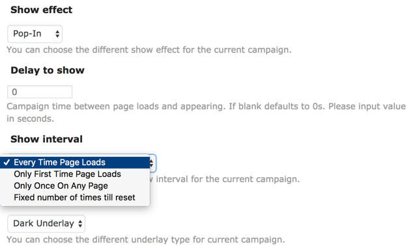
Task: Click the Show interval select arrows
Action: pyautogui.click(x=152, y=163)
